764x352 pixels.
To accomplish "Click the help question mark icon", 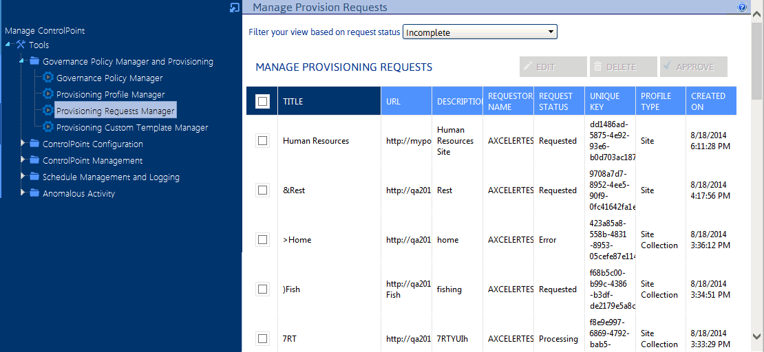I will (742, 8).
